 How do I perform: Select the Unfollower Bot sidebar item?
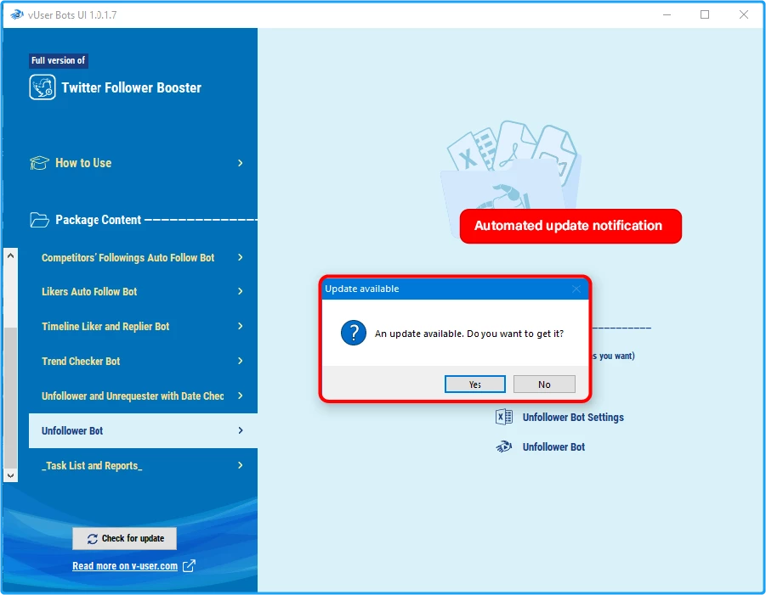143,430
